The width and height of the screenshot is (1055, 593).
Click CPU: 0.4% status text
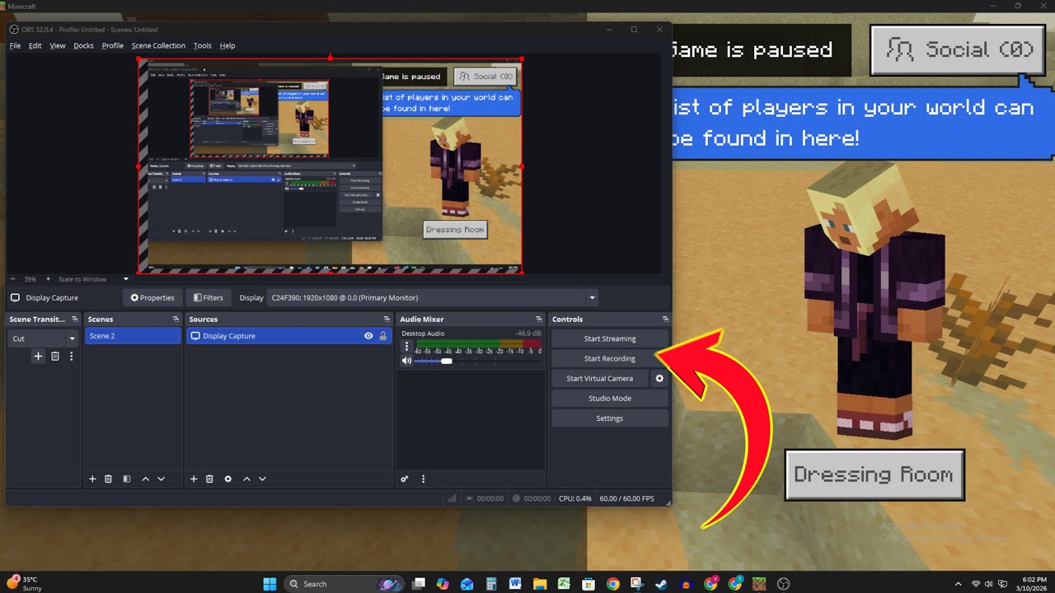pyautogui.click(x=575, y=498)
